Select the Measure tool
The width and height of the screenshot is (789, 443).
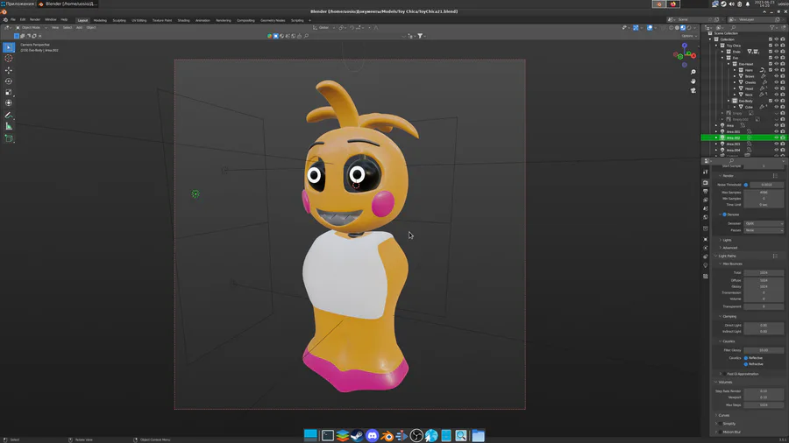[9, 126]
